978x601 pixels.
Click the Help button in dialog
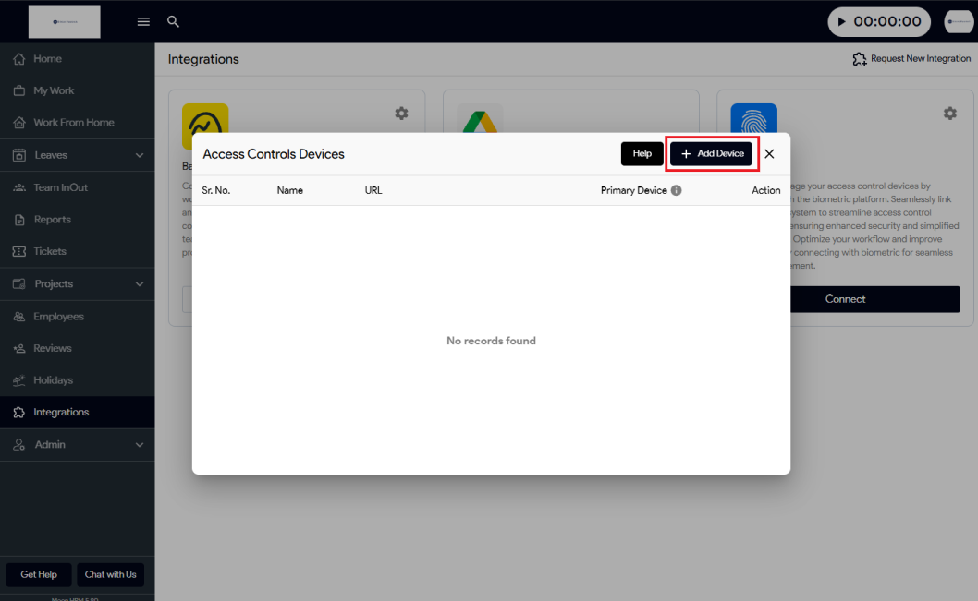pos(642,154)
